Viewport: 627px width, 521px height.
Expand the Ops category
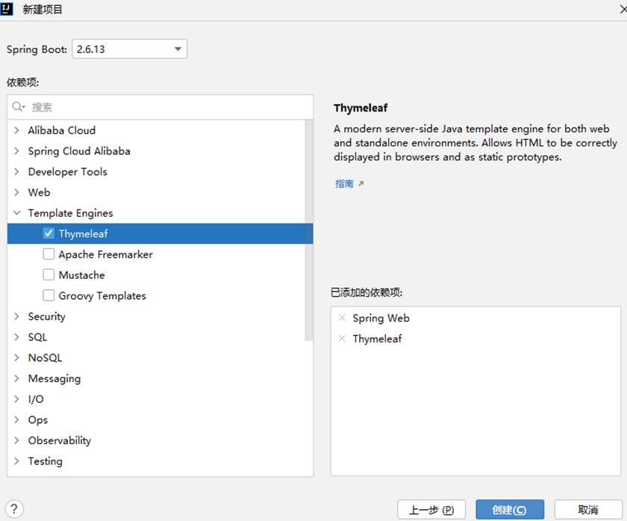[16, 419]
